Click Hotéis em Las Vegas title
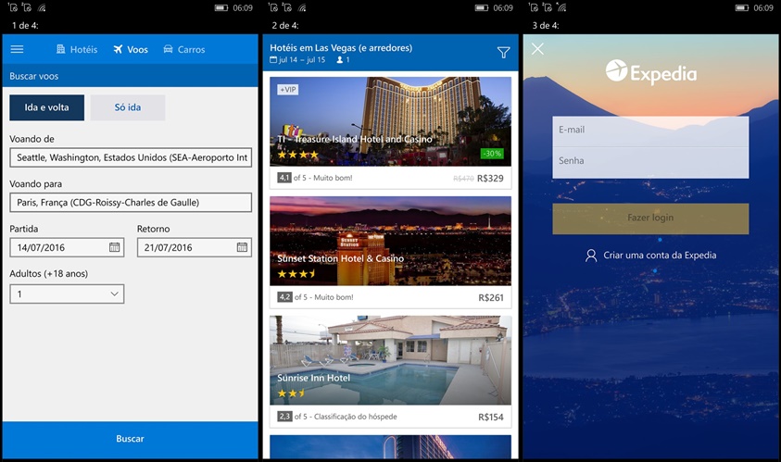The height and width of the screenshot is (462, 781). pos(341,48)
